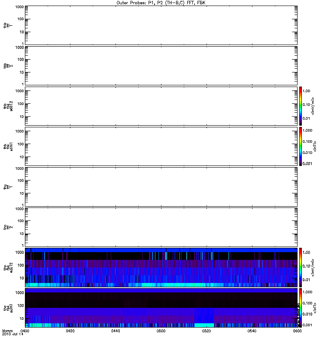Click the <|mV/m|> unit label of thc edc12 color bar
This screenshot has width=322, height=343.
(313, 268)
